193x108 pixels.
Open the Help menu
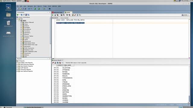(59, 6)
